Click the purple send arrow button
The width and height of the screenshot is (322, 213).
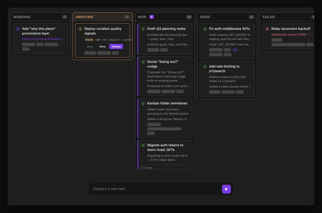226,189
